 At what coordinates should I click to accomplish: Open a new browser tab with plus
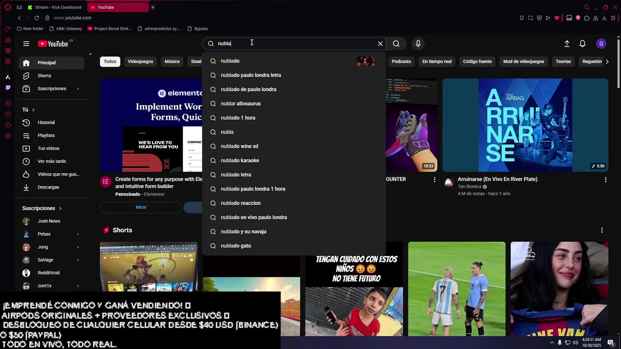click(152, 7)
